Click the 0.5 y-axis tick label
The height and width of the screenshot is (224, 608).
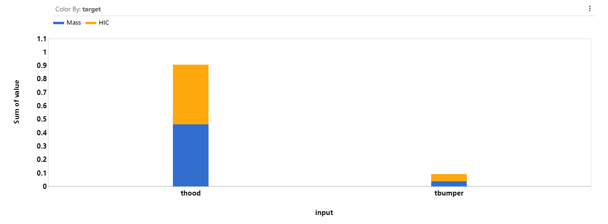(42, 119)
